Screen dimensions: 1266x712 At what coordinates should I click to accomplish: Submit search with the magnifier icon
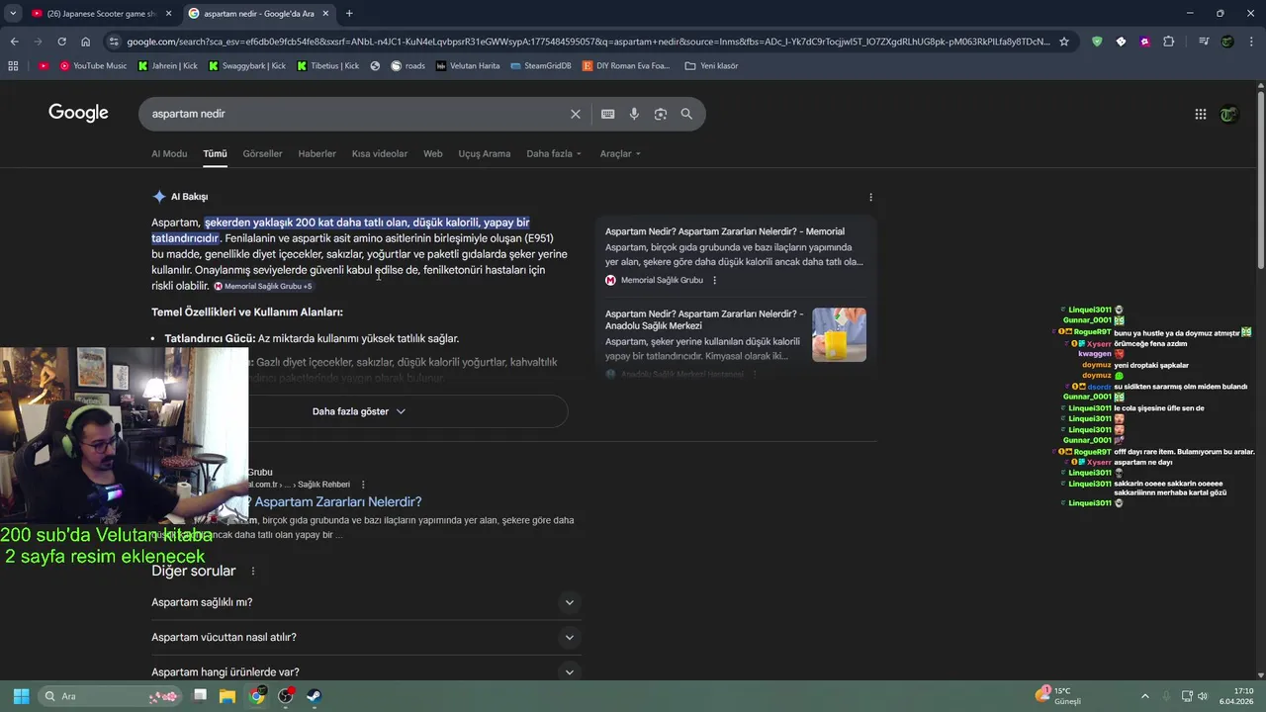tap(686, 114)
